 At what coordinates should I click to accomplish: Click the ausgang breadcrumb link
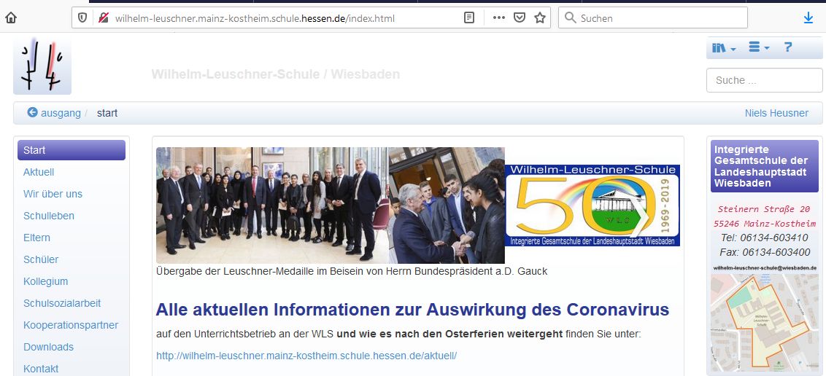pyautogui.click(x=61, y=113)
